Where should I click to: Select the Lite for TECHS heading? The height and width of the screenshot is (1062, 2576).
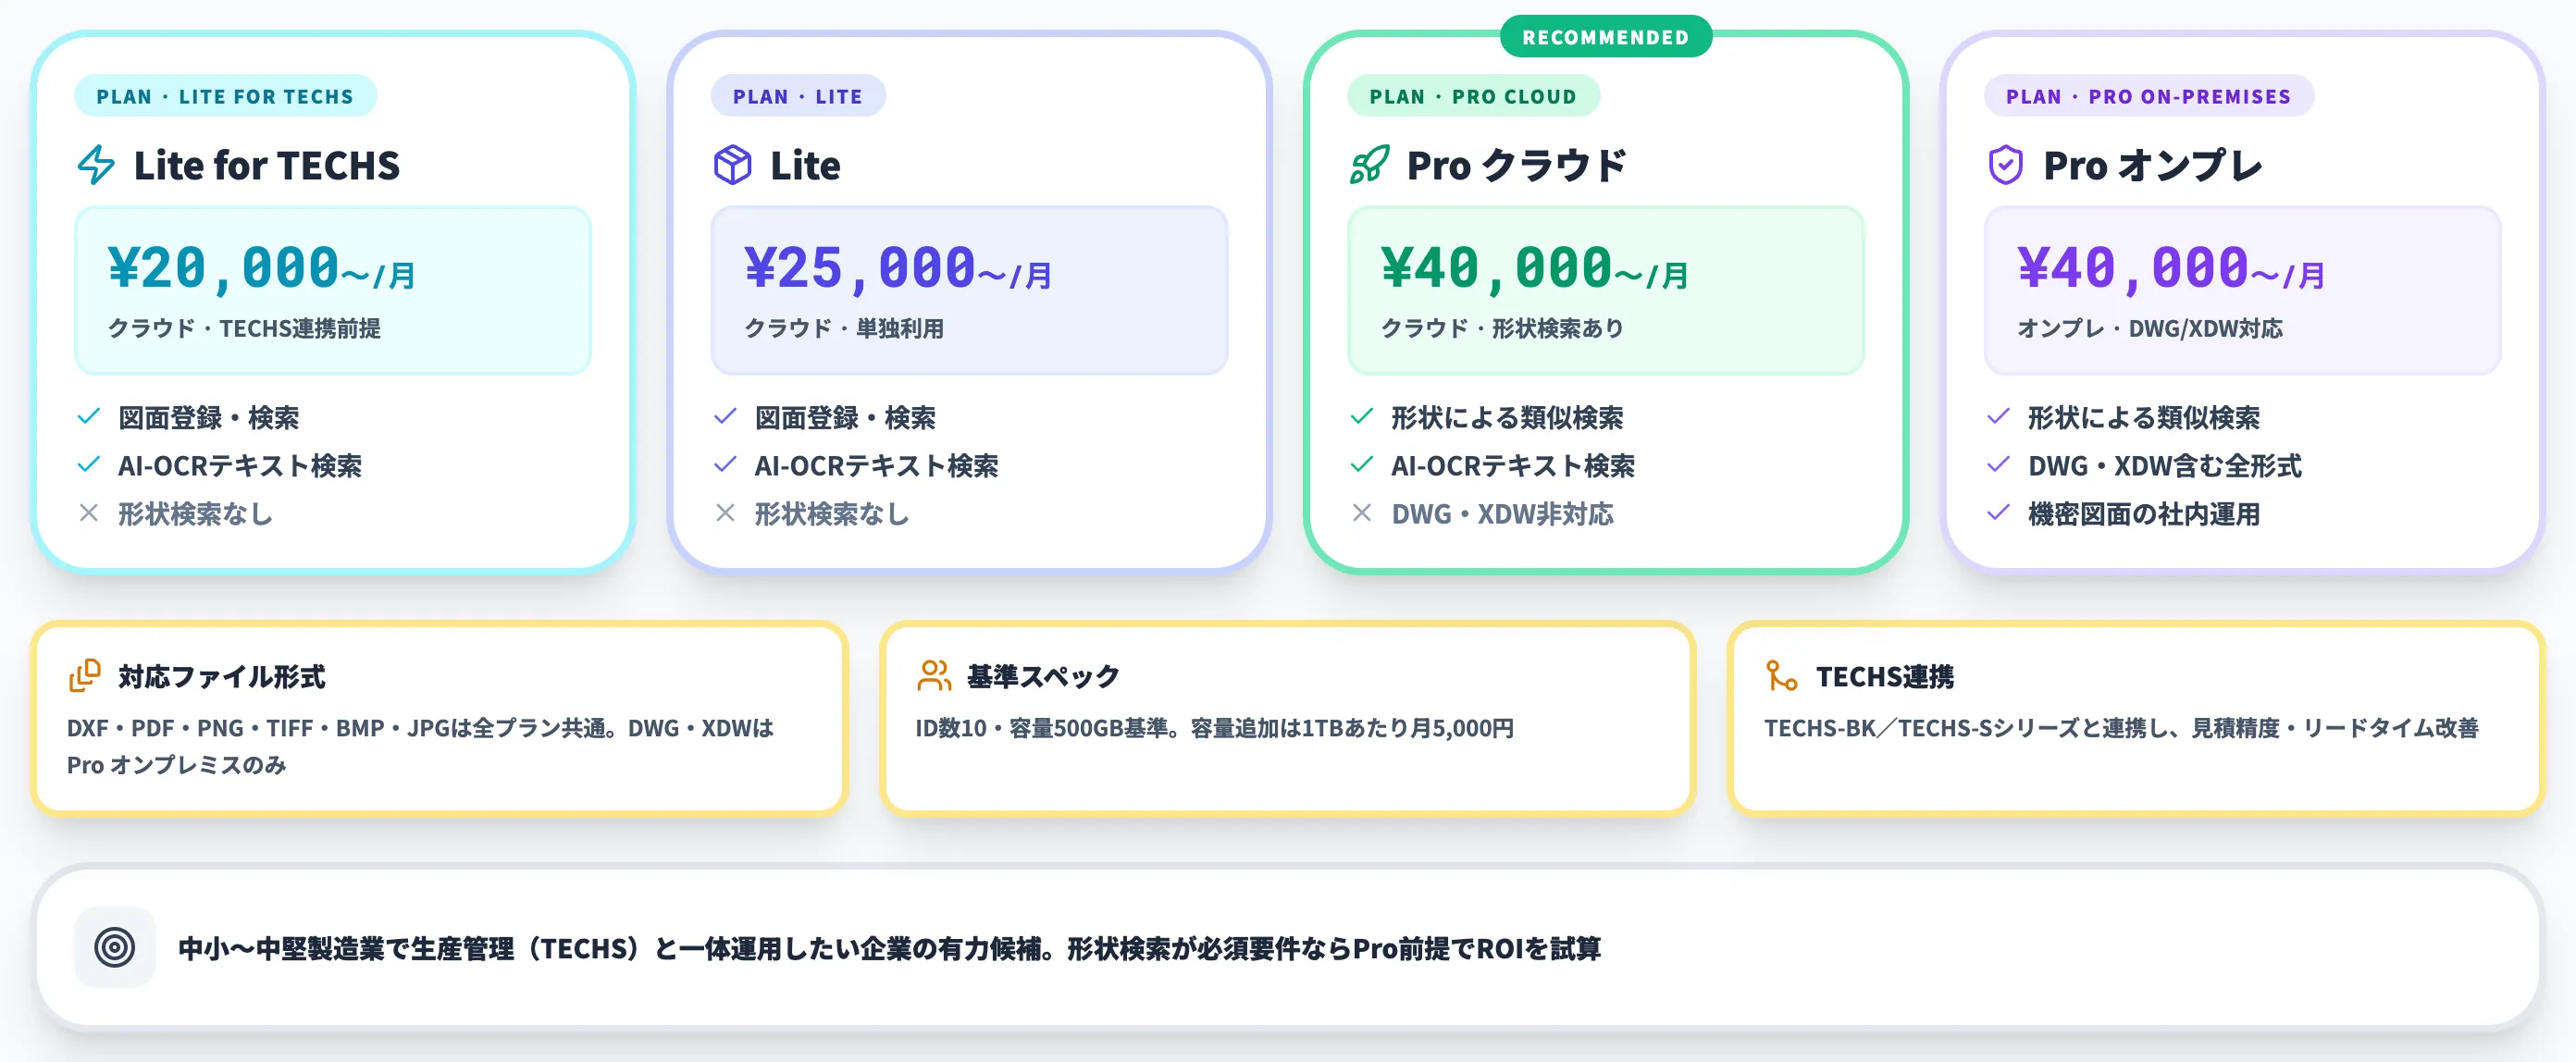(x=267, y=166)
